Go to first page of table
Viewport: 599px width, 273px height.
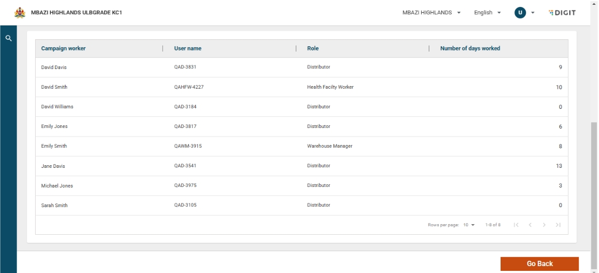(516, 225)
